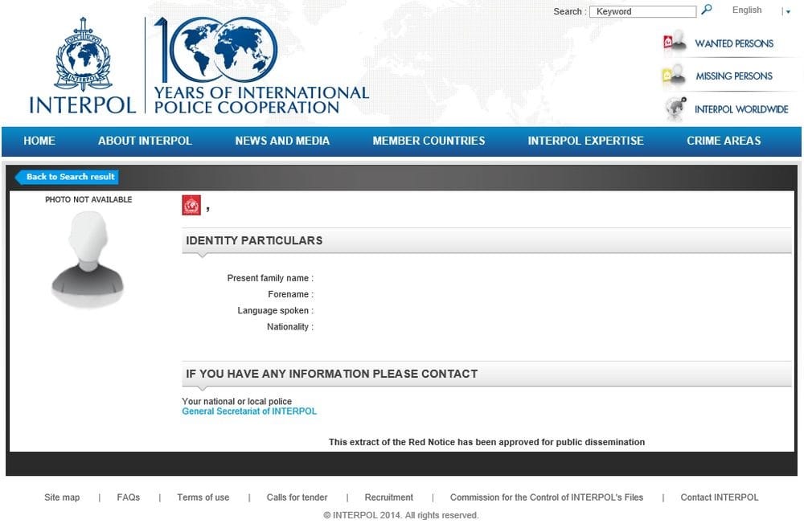The image size is (804, 528).
Task: Open the INTERPOL WORLDWIDE link
Action: tap(741, 109)
